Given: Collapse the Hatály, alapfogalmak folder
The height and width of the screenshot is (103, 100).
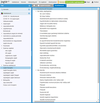Looking at the screenshot, I should click(36, 11).
